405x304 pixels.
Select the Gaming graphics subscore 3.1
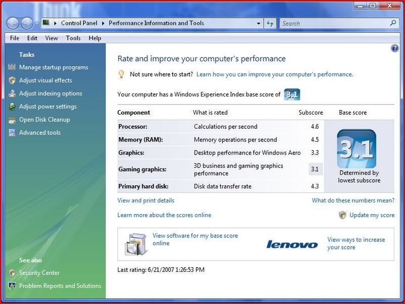pyautogui.click(x=315, y=169)
